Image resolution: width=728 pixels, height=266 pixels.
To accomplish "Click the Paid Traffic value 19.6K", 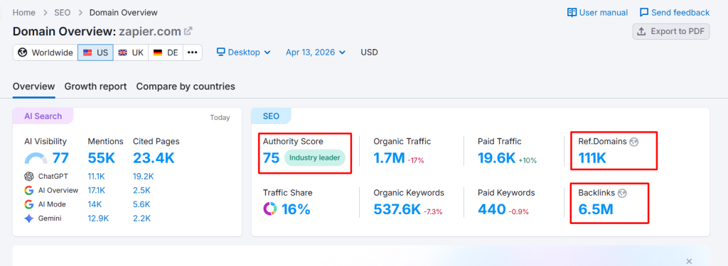I will [497, 158].
